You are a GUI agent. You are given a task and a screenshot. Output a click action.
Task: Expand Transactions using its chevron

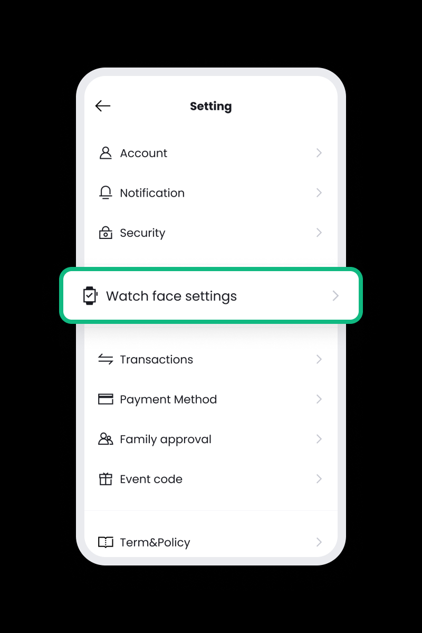[x=319, y=359]
